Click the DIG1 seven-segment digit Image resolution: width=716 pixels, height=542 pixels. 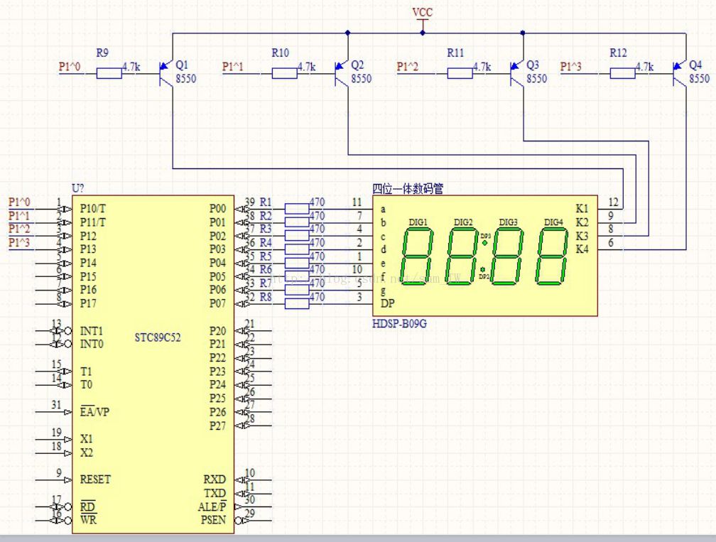pos(418,256)
